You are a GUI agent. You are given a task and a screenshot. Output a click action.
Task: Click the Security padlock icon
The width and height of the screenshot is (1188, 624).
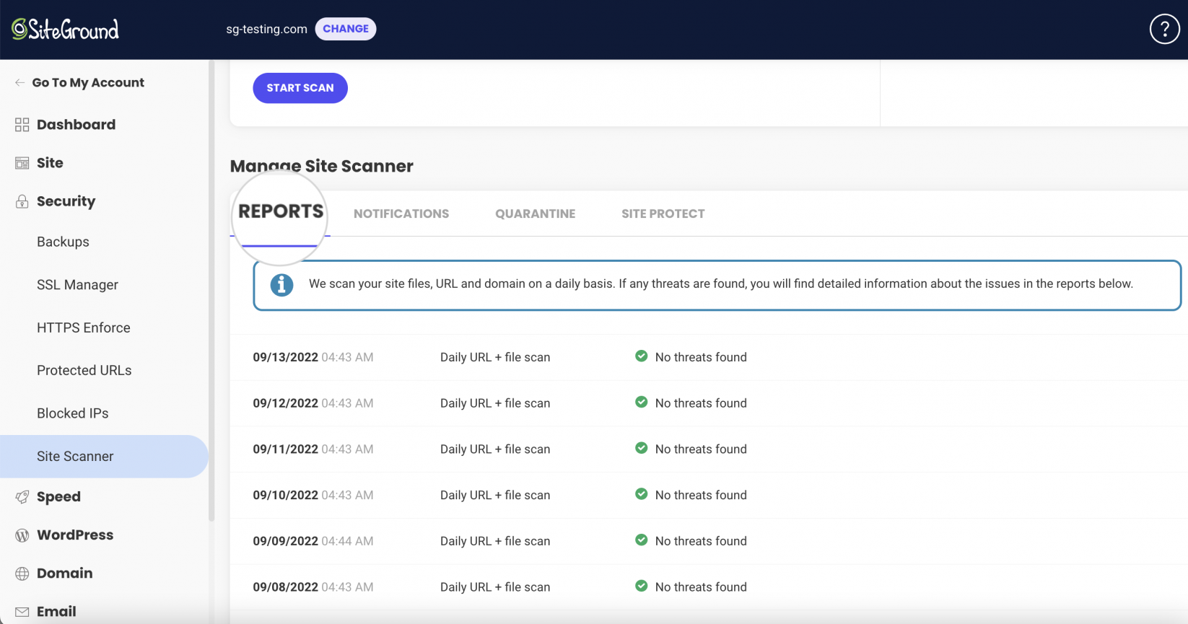pos(22,201)
